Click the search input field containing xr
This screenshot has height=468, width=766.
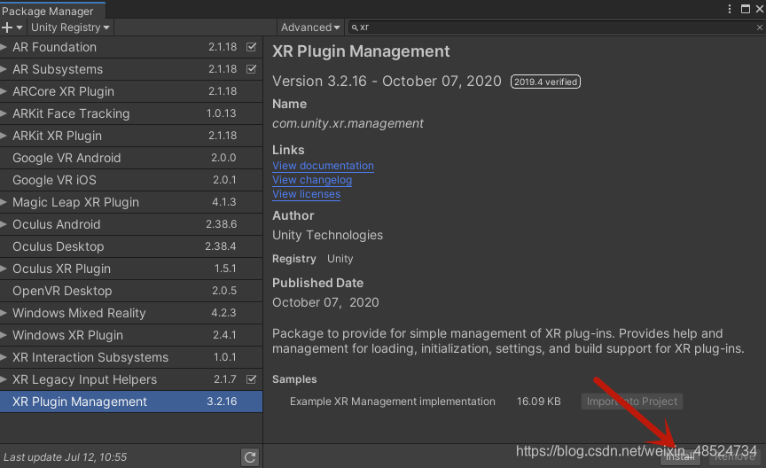point(556,27)
